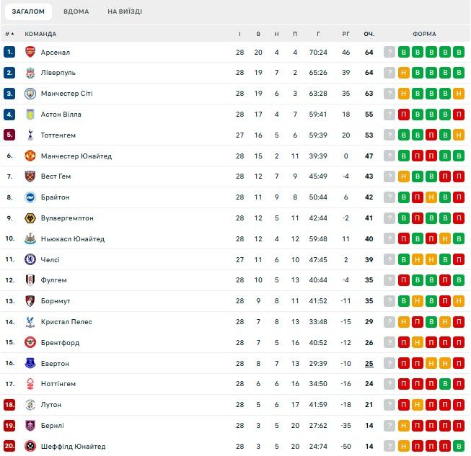Image resolution: width=471 pixels, height=456 pixels.
Task: Click the Wolverhampton wolf crest icon
Action: click(30, 218)
